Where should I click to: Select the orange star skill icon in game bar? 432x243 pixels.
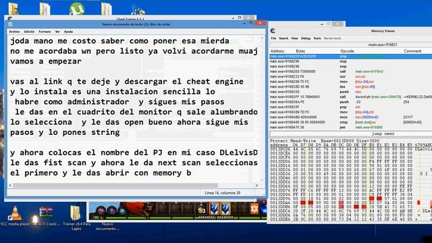(254, 209)
